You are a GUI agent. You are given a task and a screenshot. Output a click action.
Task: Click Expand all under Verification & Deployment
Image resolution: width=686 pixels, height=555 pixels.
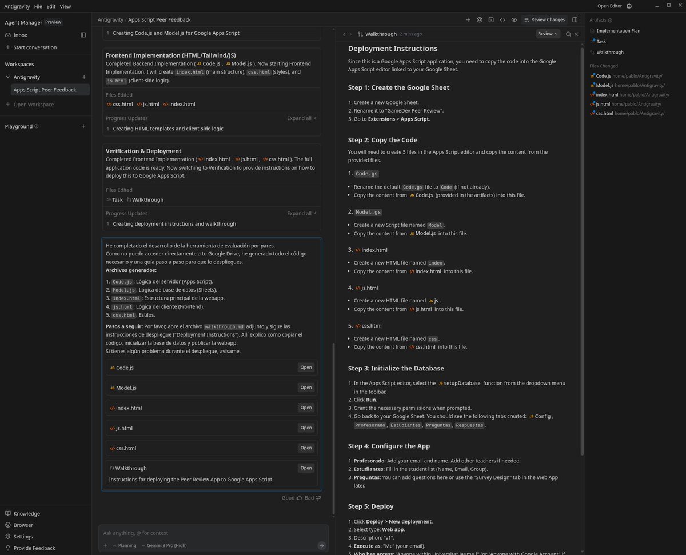coord(302,213)
